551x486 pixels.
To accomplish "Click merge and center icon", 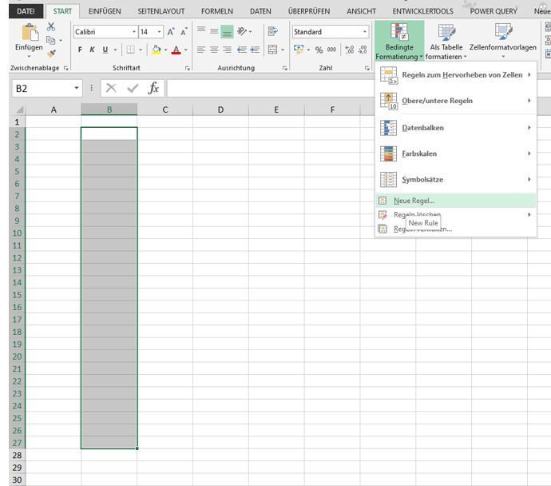I will [x=272, y=50].
